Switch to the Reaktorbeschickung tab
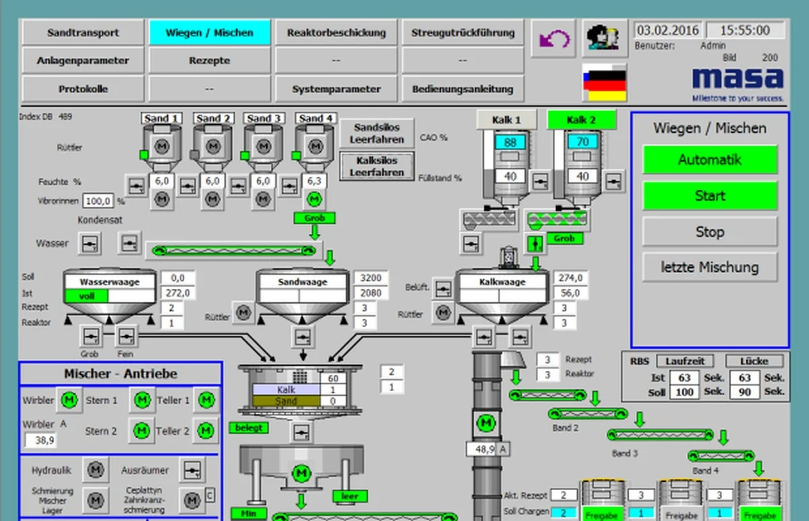Image resolution: width=809 pixels, height=521 pixels. pos(336,32)
